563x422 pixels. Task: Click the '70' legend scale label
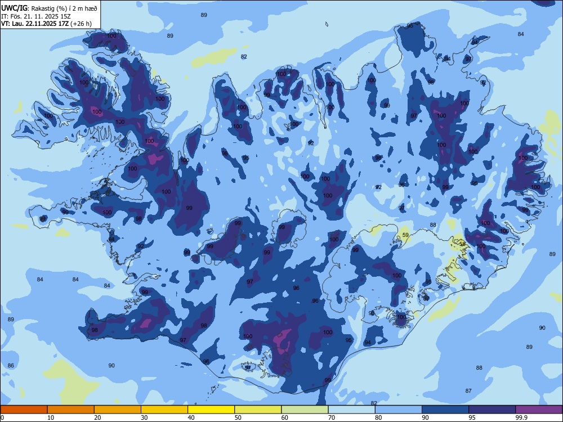click(x=332, y=417)
